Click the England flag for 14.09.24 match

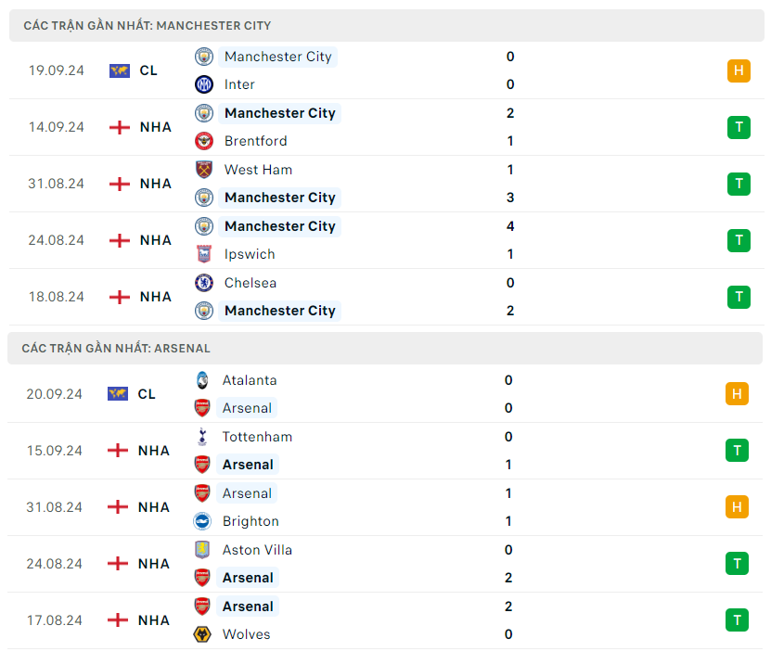(x=120, y=127)
